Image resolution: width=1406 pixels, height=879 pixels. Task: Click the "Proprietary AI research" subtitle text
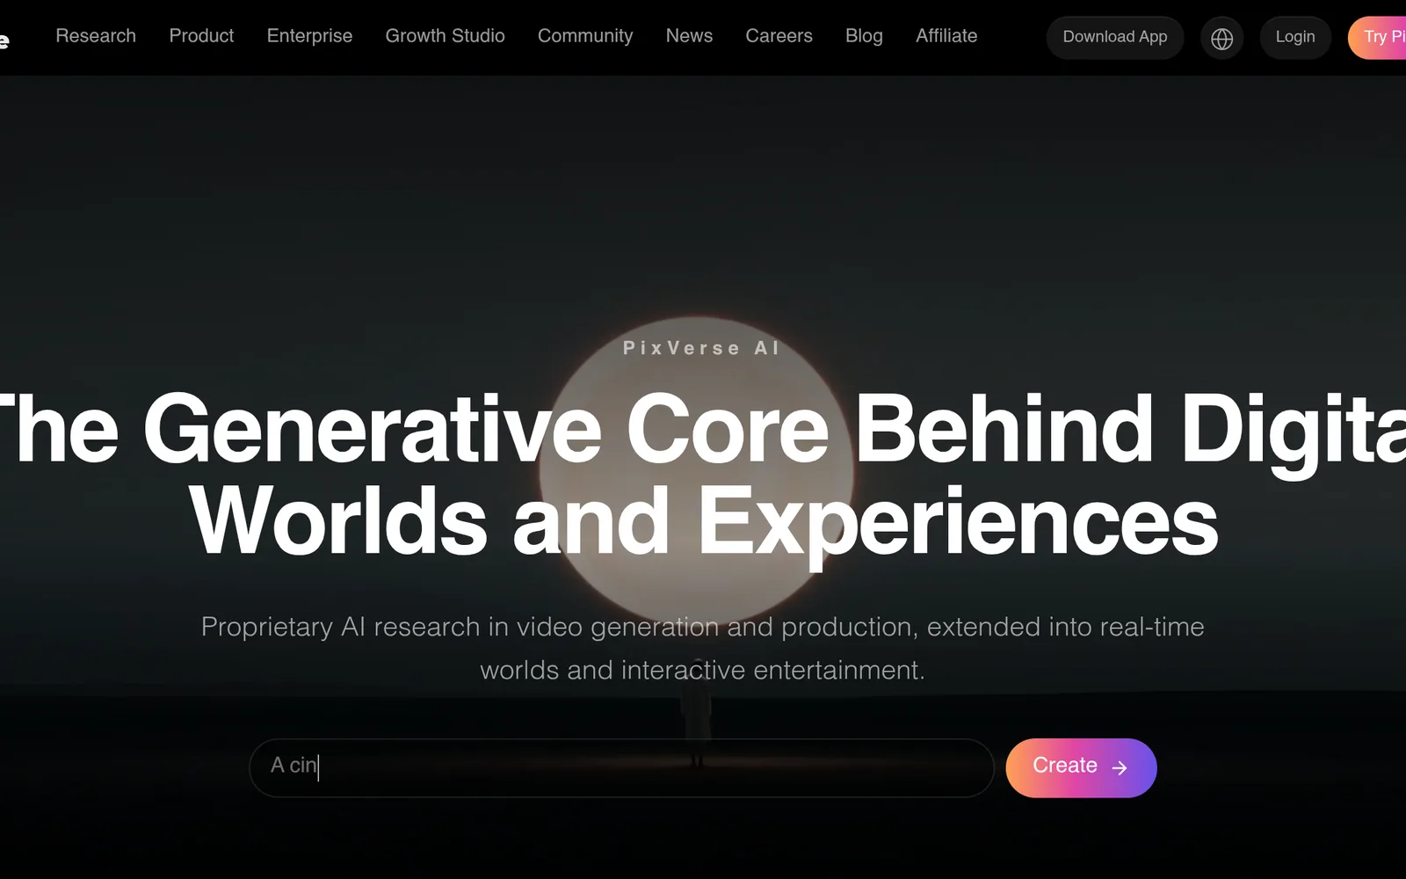pos(703,648)
